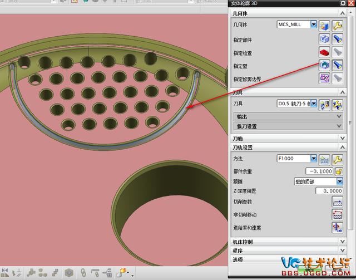The image size is (356, 280).
Task: Open 进给率和速度 feeds and speeds icon
Action: pyautogui.click(x=338, y=228)
